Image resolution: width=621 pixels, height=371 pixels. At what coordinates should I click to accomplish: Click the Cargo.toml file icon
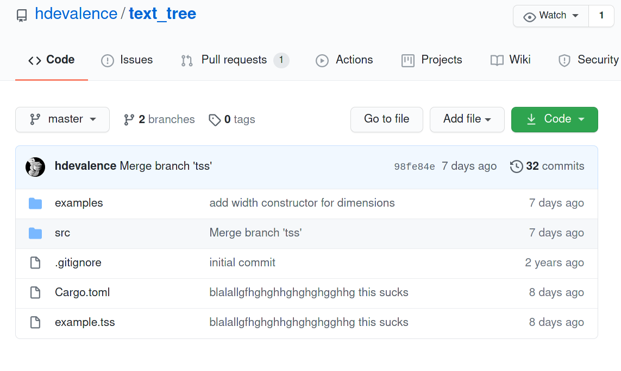point(35,292)
